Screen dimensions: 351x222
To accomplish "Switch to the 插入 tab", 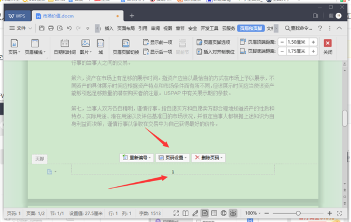I will (109, 29).
